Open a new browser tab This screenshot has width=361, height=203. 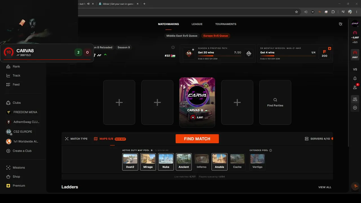[x=144, y=4]
